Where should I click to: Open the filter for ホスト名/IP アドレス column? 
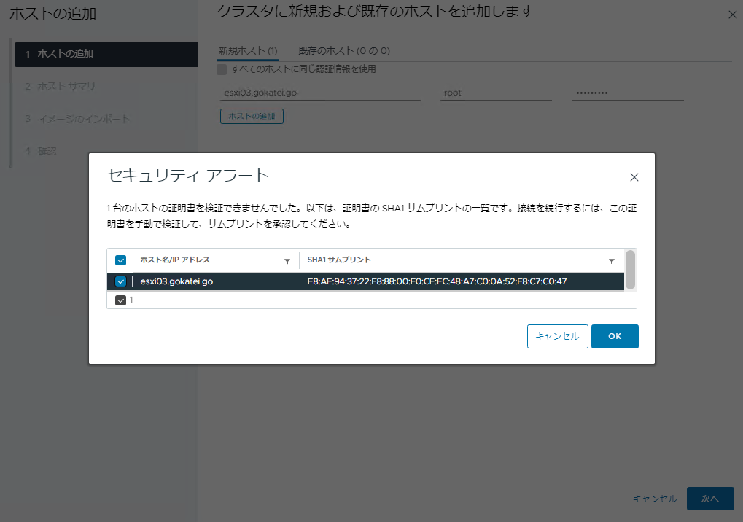(x=287, y=260)
